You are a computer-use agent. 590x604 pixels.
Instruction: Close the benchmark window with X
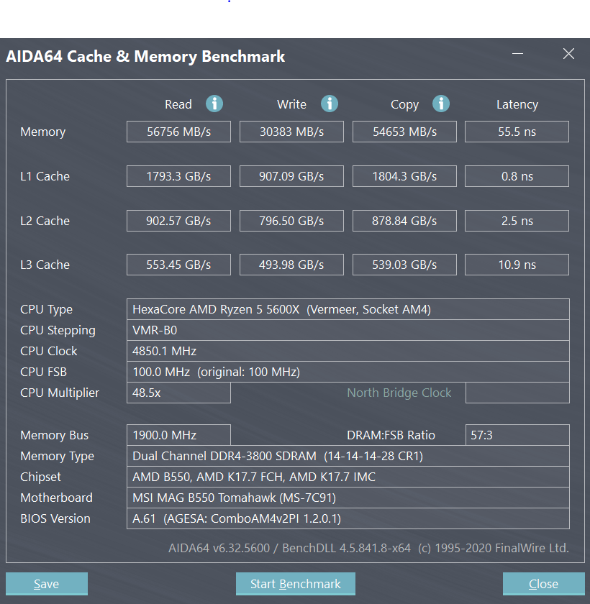pos(568,53)
